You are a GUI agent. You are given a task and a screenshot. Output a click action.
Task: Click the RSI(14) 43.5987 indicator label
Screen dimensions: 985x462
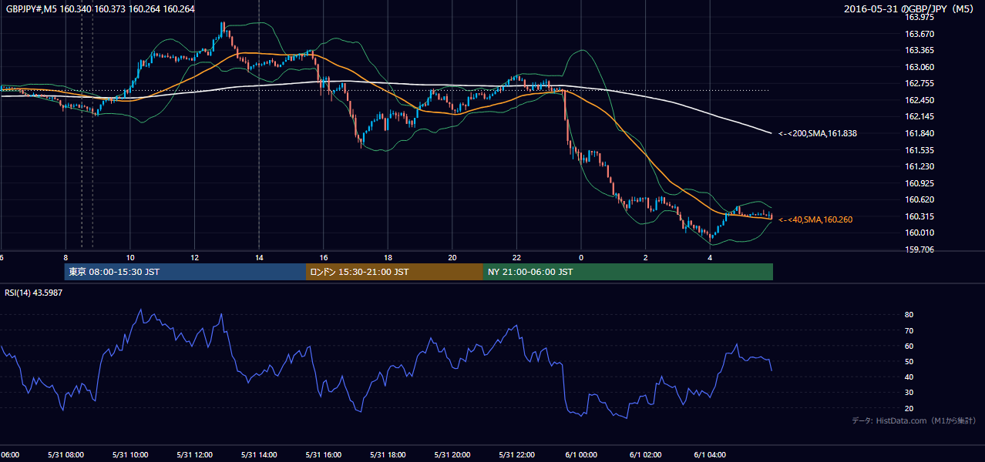[x=34, y=292]
